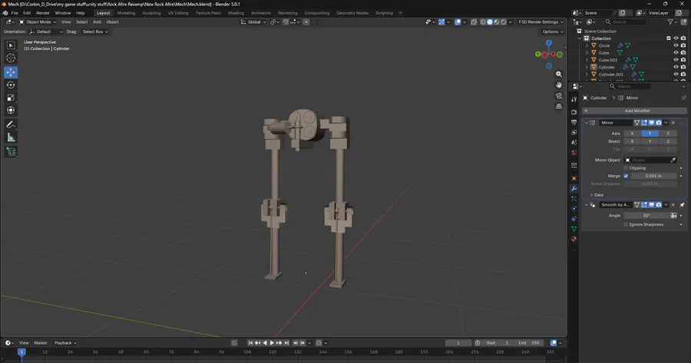Open the Object Mode dropdown
This screenshot has height=363, width=691.
point(39,21)
